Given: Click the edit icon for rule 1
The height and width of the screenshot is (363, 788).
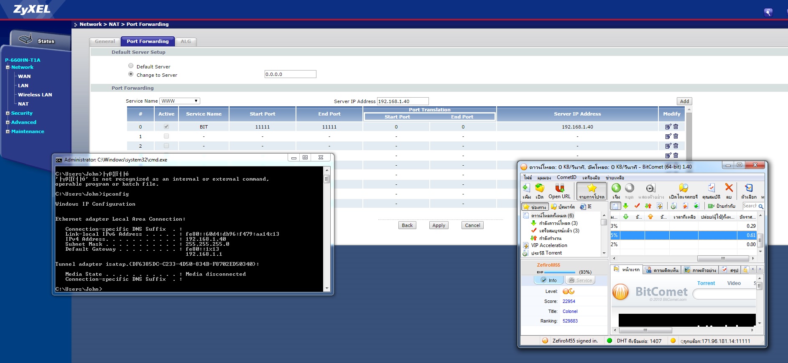Looking at the screenshot, I should 668,136.
